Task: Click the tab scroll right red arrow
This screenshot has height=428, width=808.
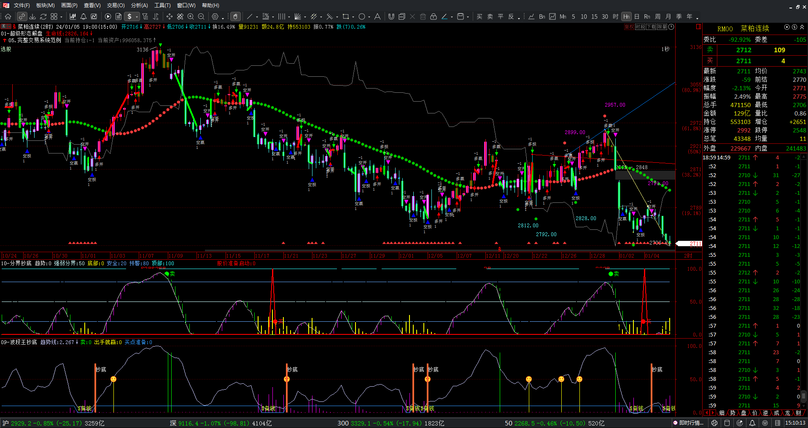Action: coord(713,413)
